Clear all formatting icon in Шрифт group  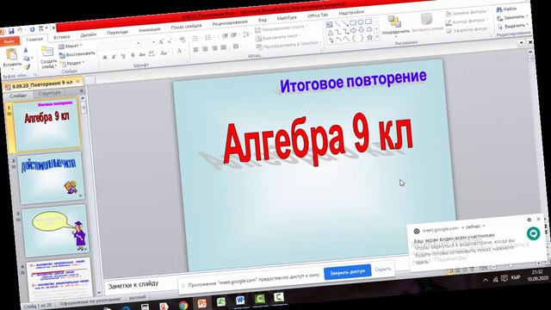(x=183, y=40)
